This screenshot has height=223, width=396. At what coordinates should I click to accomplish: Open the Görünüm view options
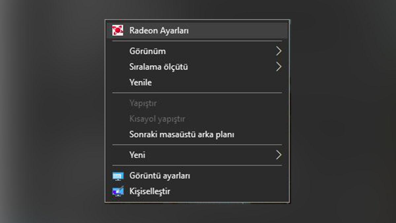[147, 51]
